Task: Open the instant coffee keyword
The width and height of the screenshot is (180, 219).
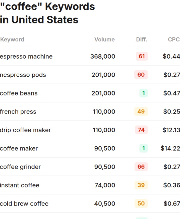Action: [x=20, y=185]
